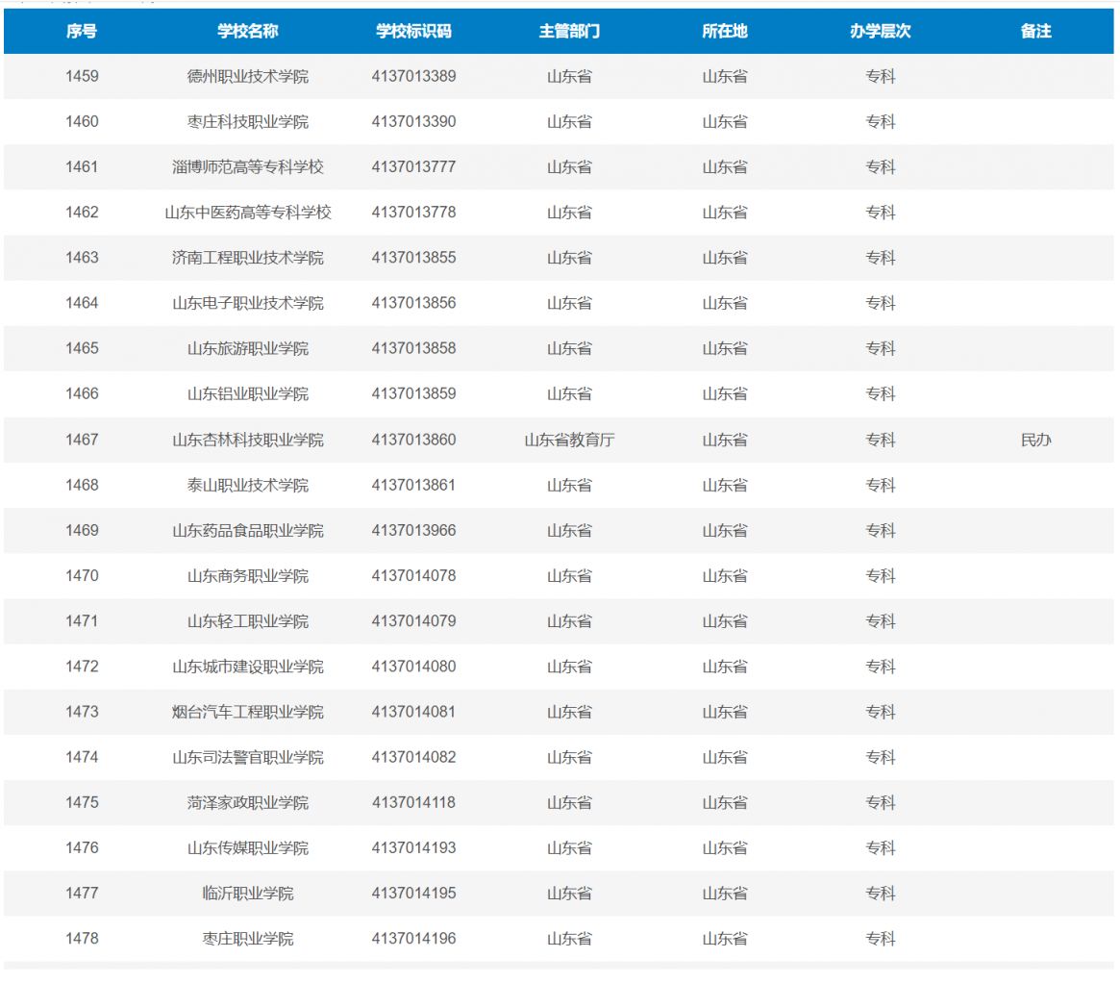Click the code 4137013390
Viewport: 1120px width, 983px height.
[413, 121]
